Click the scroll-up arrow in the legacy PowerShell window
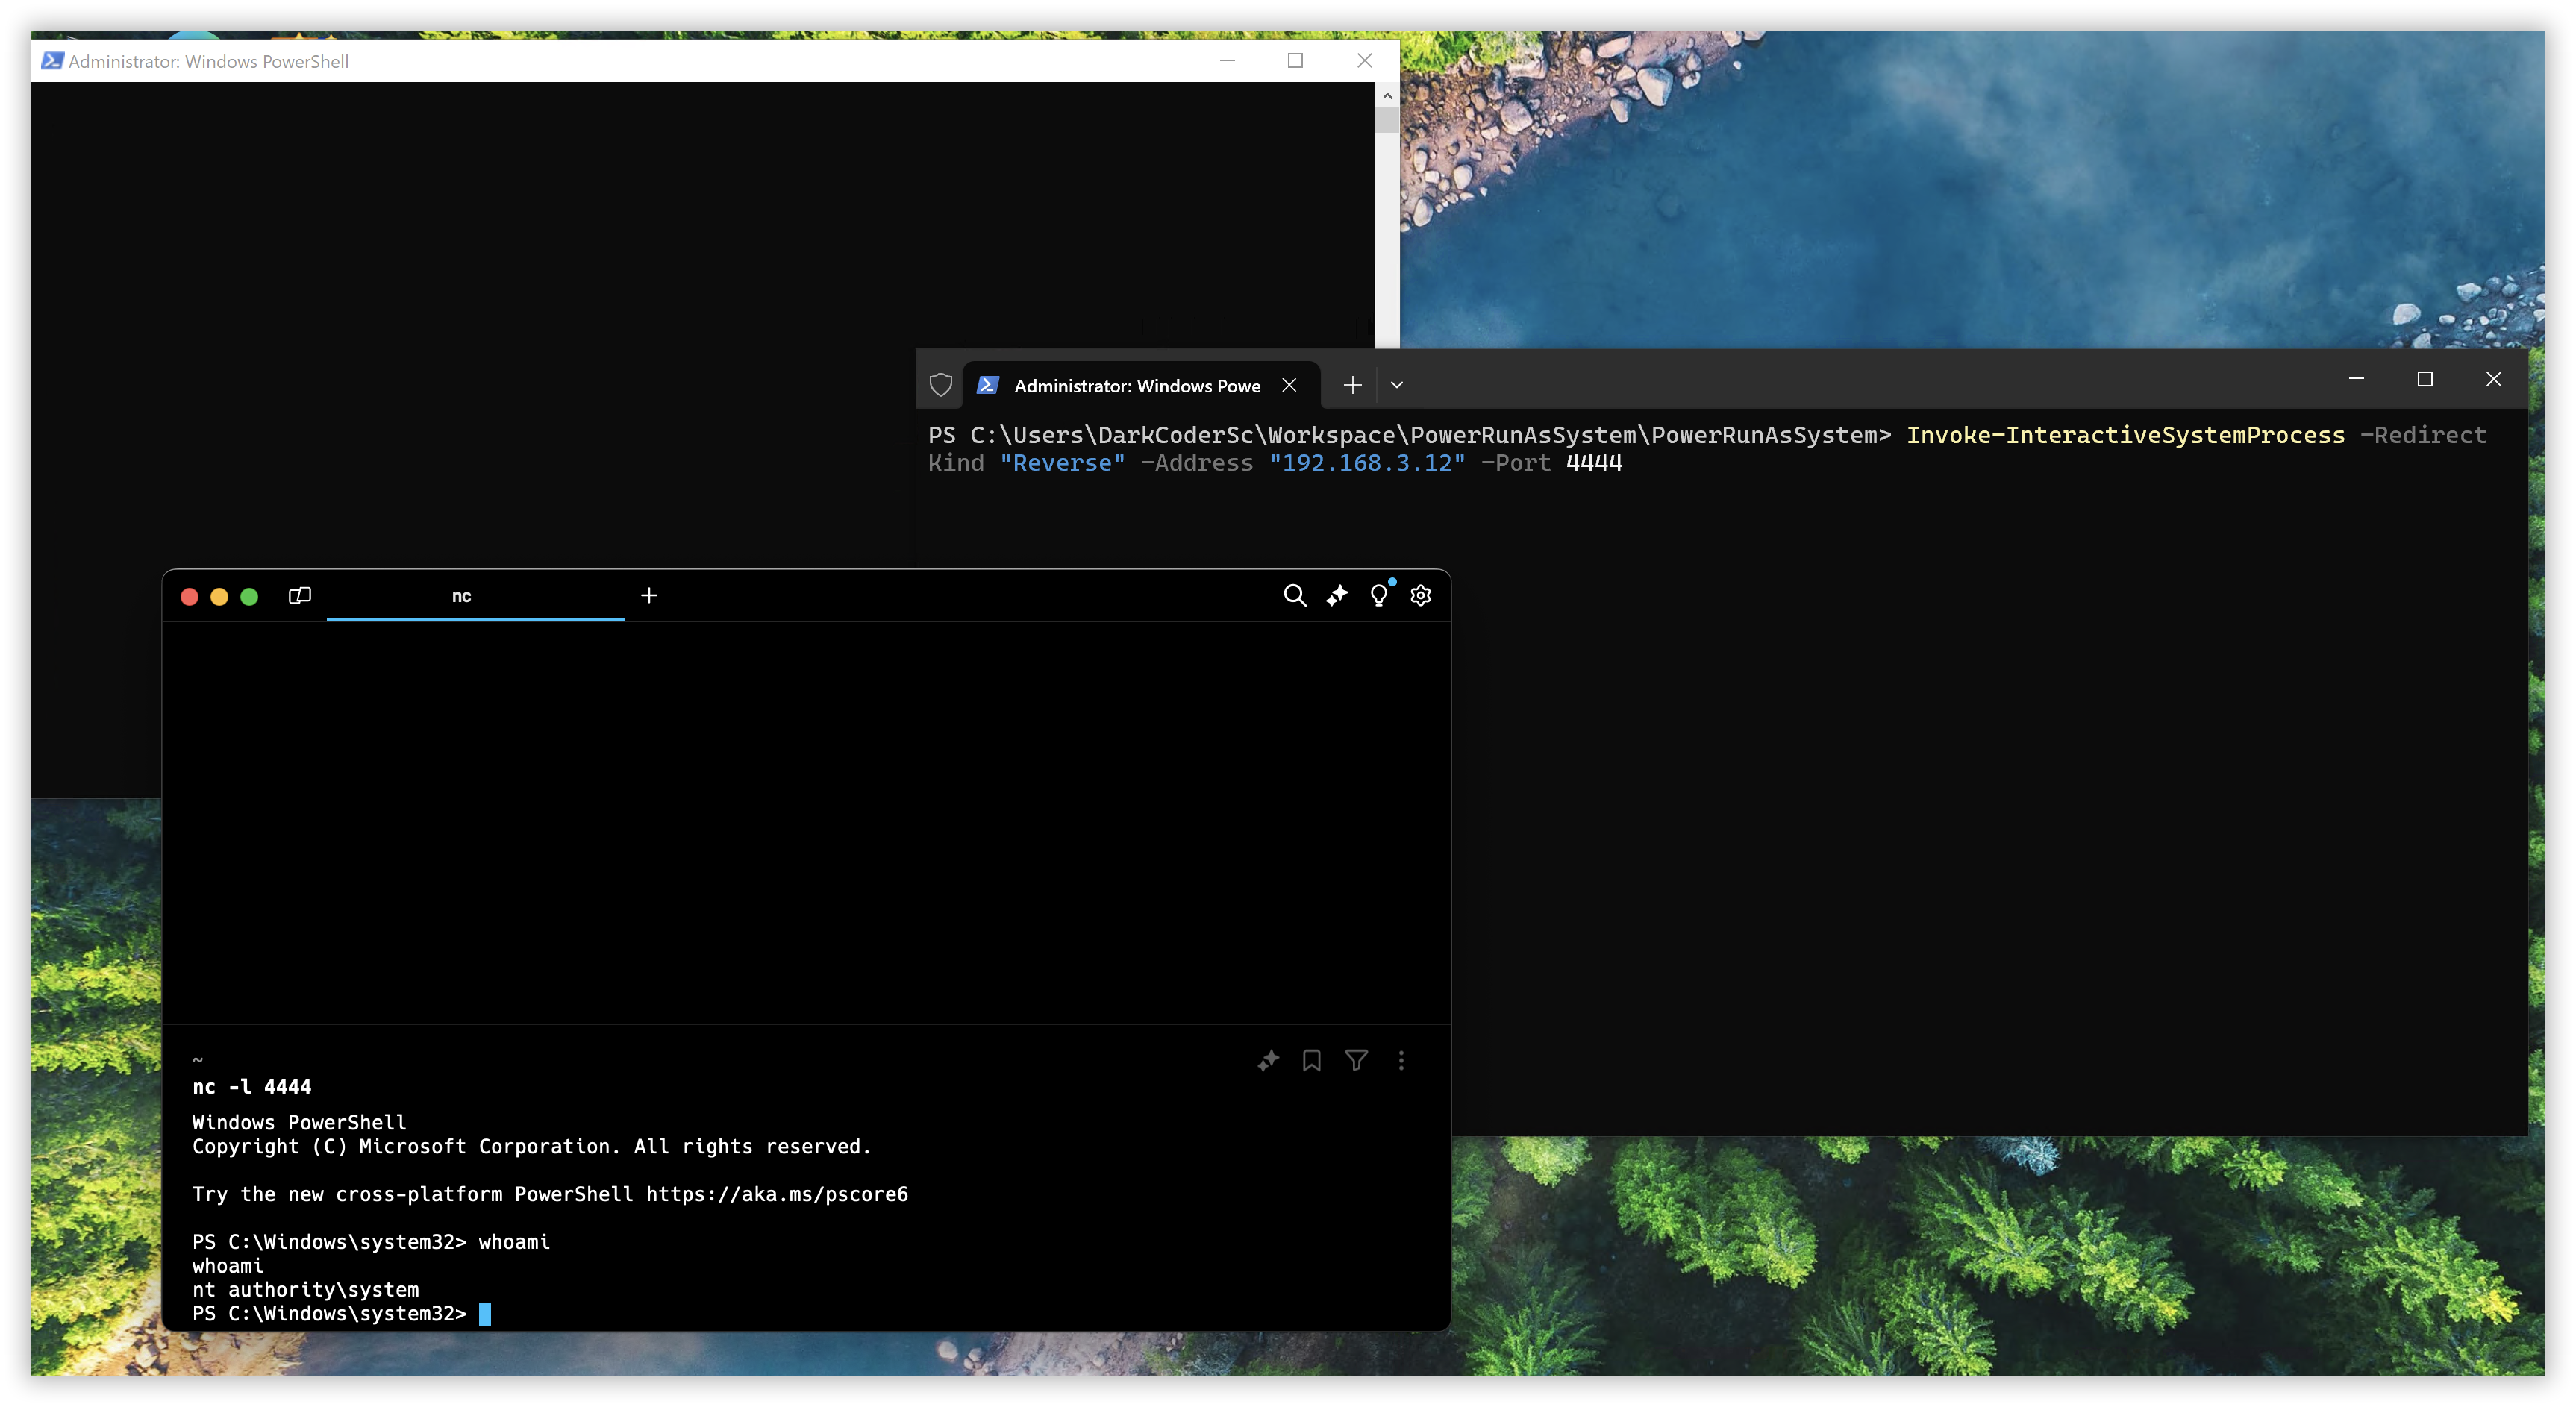Image resolution: width=2576 pixels, height=1407 pixels. pyautogui.click(x=1387, y=96)
